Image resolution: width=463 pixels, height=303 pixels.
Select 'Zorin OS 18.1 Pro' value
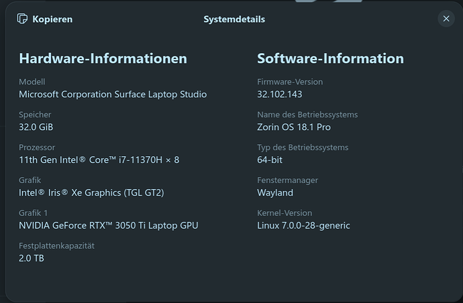click(x=294, y=127)
